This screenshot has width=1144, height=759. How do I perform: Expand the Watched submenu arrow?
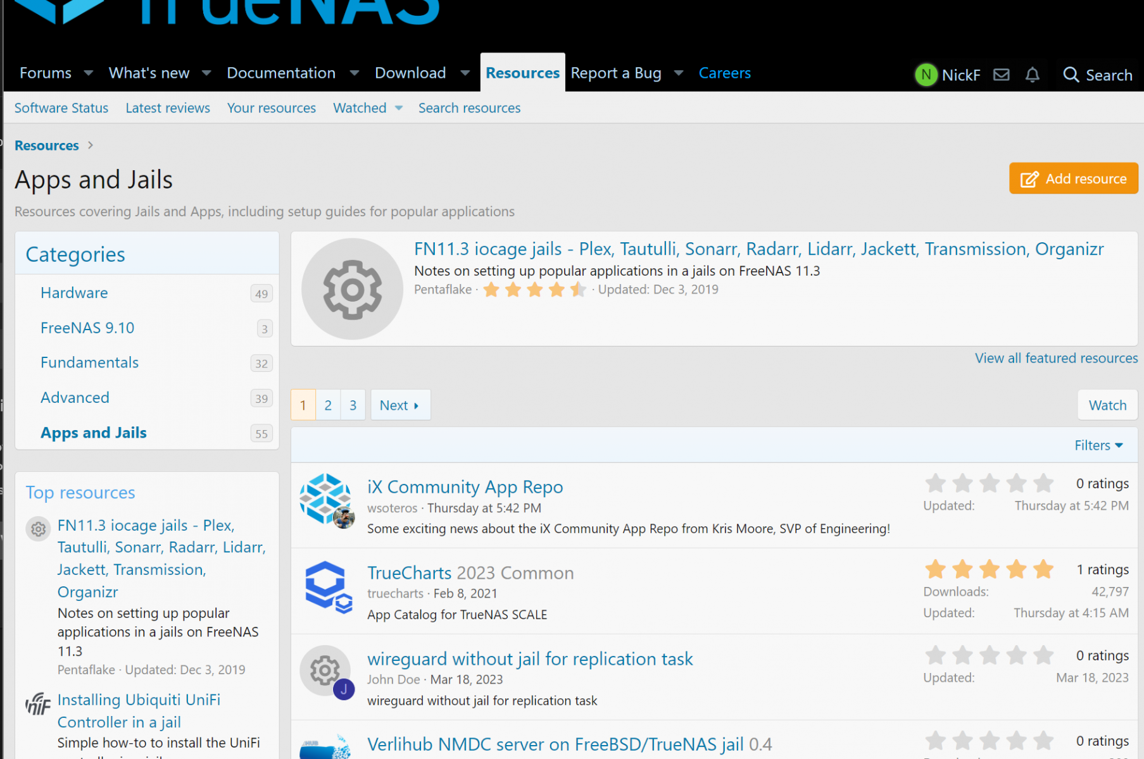(x=399, y=108)
